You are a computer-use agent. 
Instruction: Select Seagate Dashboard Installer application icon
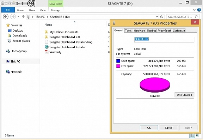[x=47, y=47]
